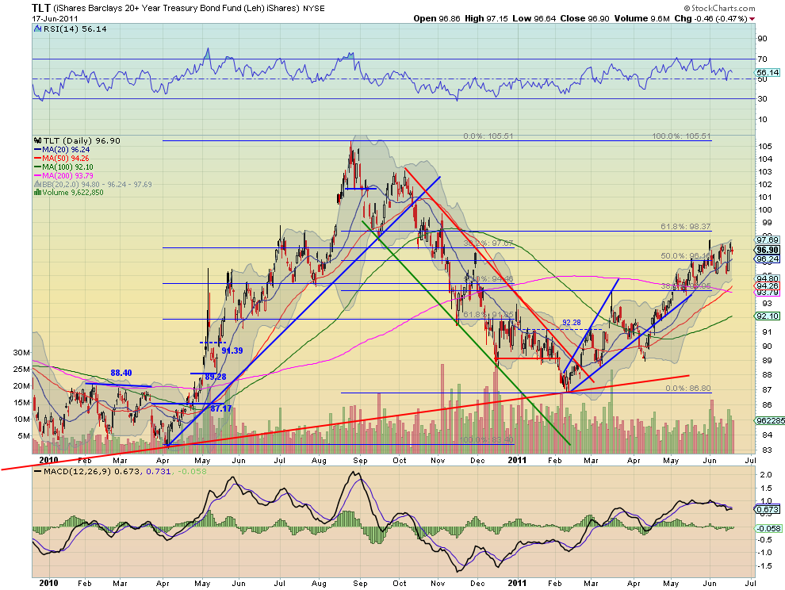Viewport: 785px width, 590px height.
Task: Click the MACD(12,26,9) legend label
Action: click(77, 471)
